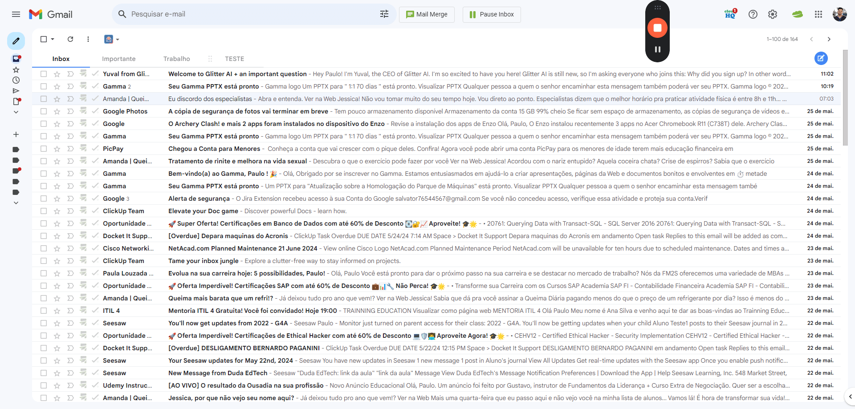Image resolution: width=855 pixels, height=409 pixels.
Task: Open Snoozed mail clock icon
Action: tap(16, 80)
